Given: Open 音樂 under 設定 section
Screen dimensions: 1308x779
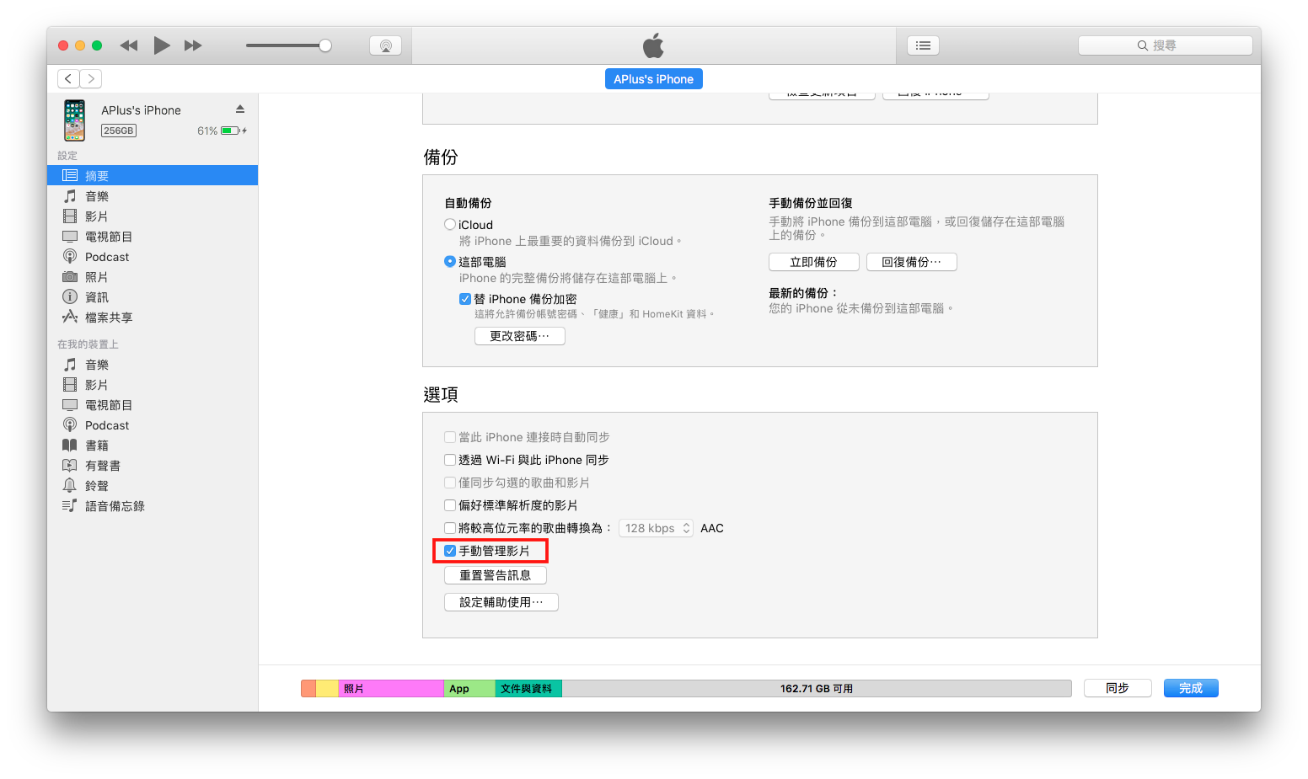Looking at the screenshot, I should 153,196.
